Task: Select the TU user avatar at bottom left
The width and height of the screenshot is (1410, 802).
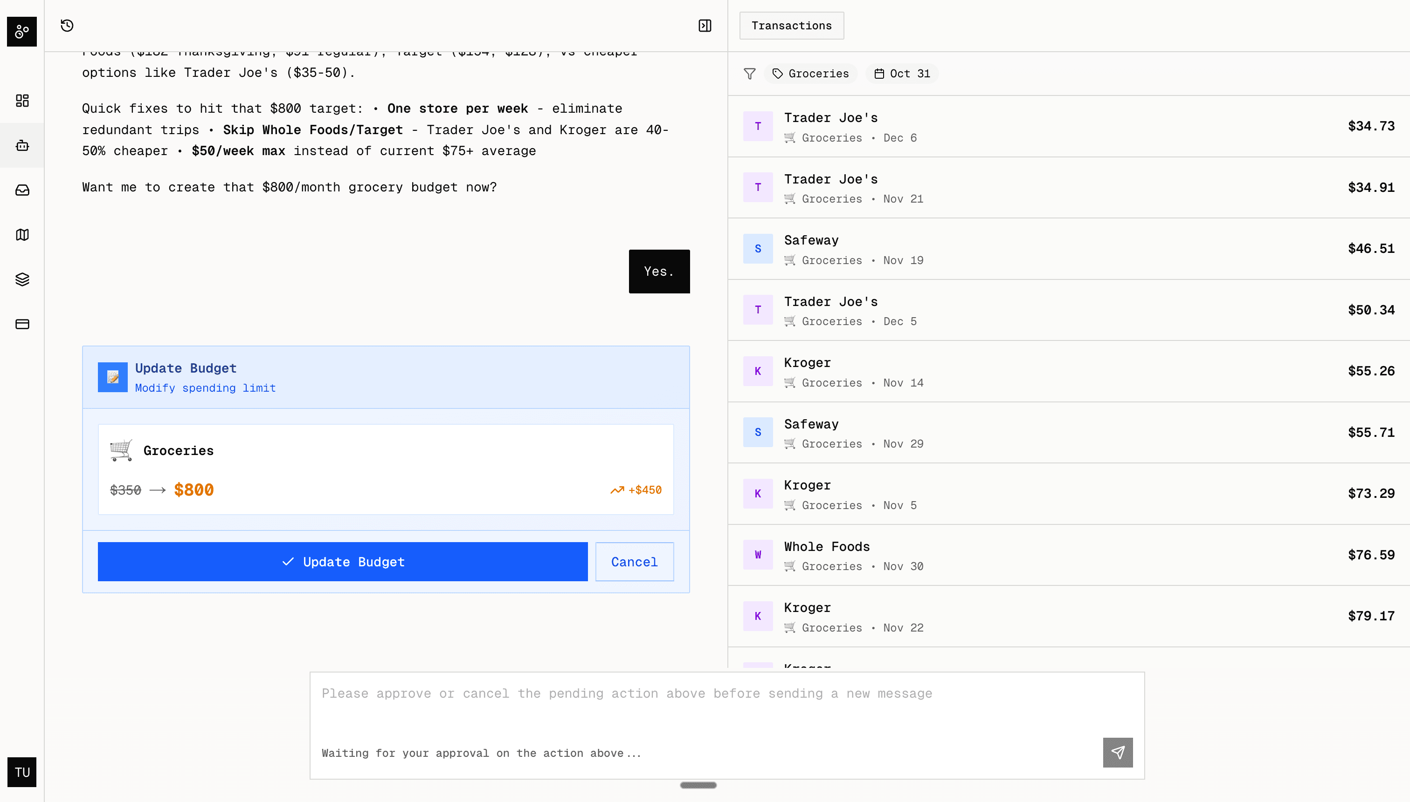Action: click(x=22, y=772)
